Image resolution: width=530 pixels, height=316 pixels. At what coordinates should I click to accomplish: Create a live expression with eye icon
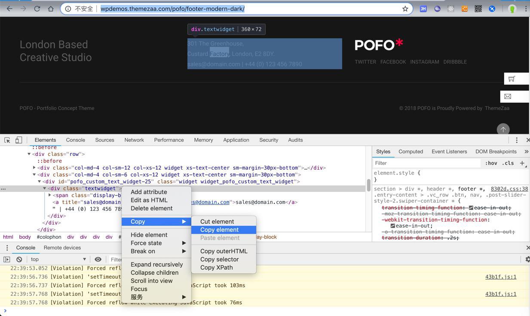[98, 259]
